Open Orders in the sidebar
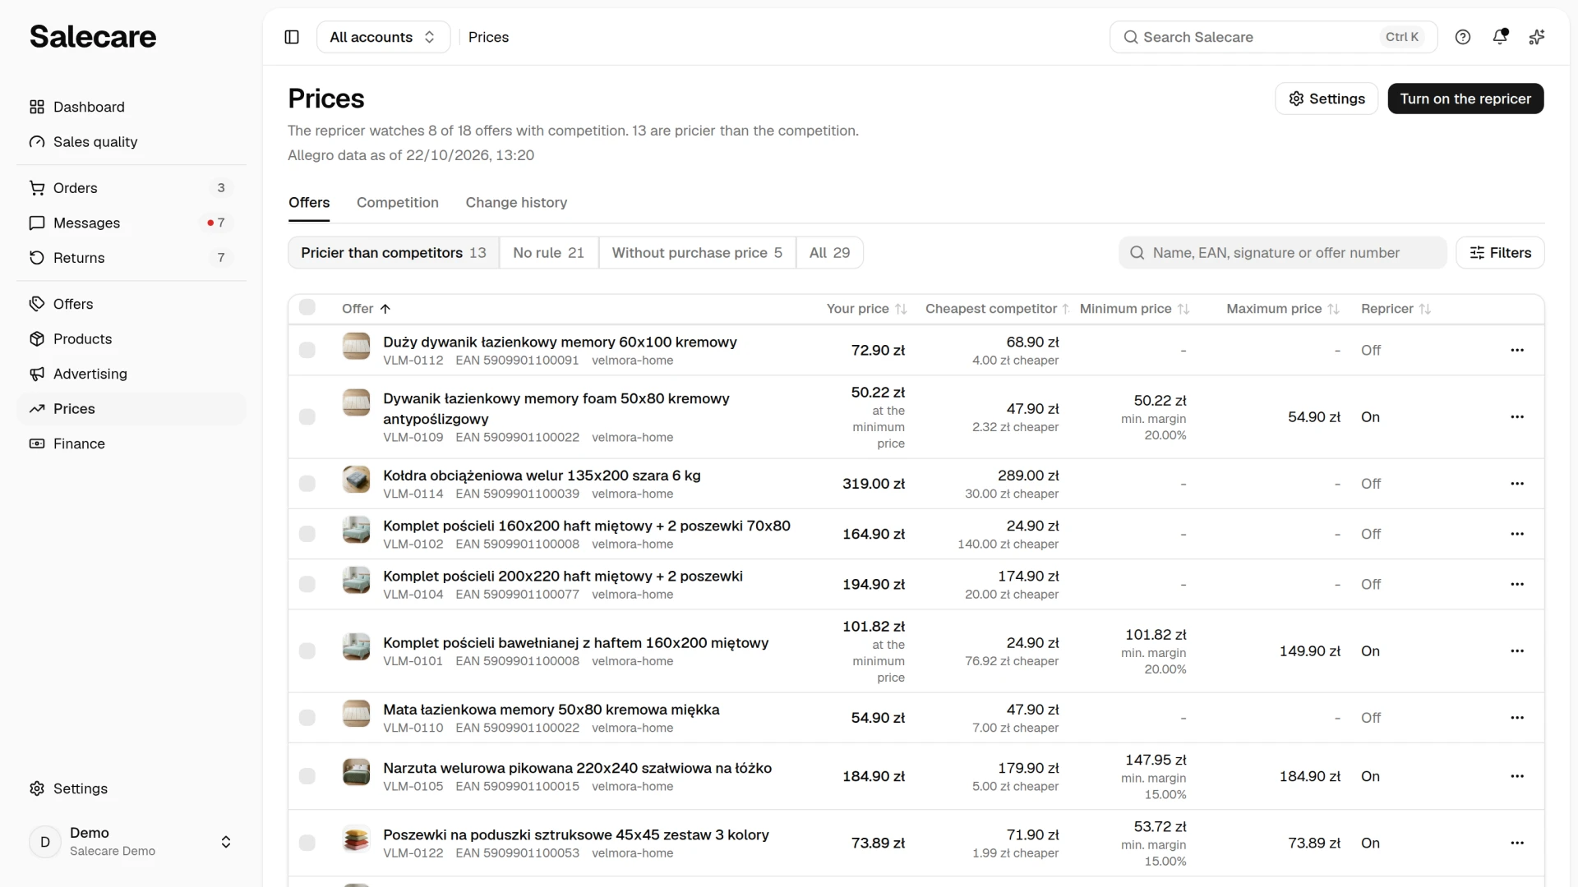The width and height of the screenshot is (1578, 887). (131, 188)
